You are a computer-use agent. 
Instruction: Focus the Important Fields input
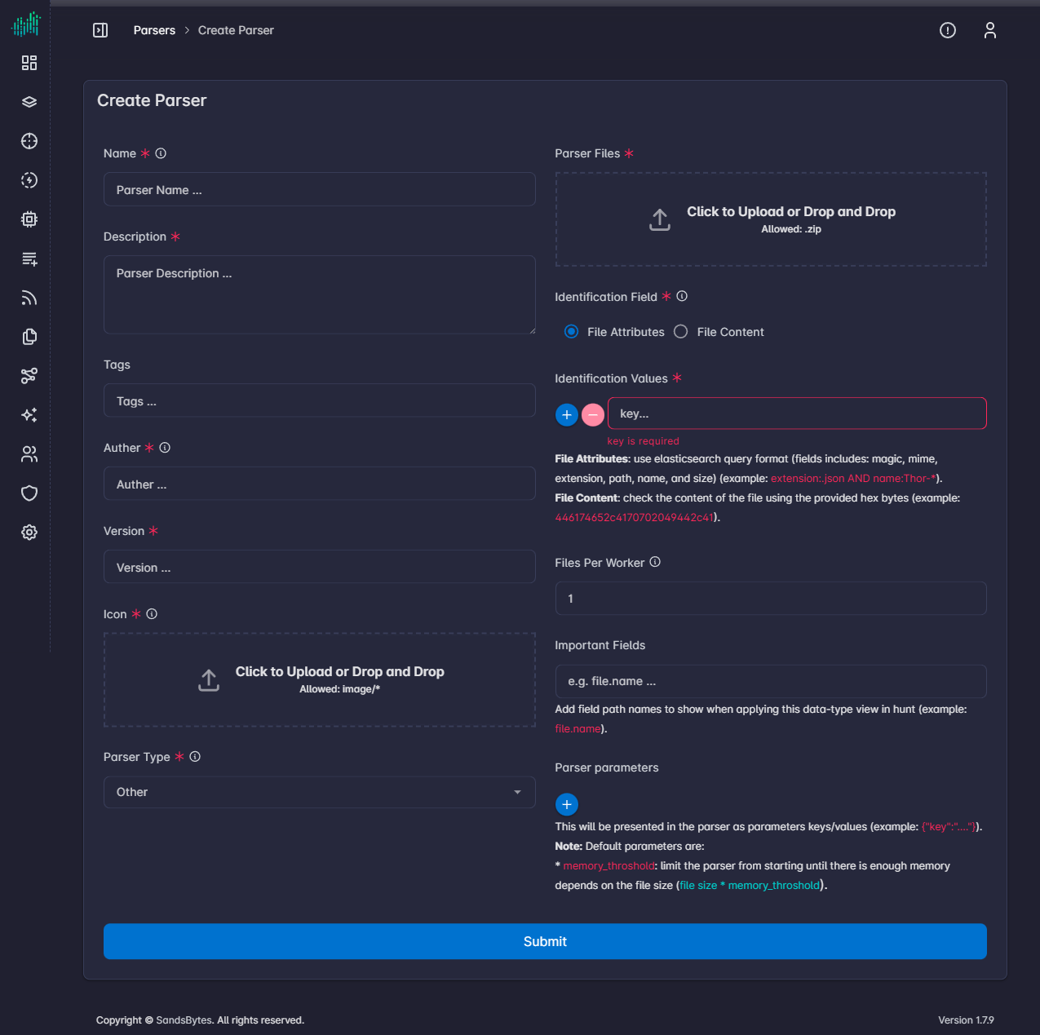click(x=771, y=681)
